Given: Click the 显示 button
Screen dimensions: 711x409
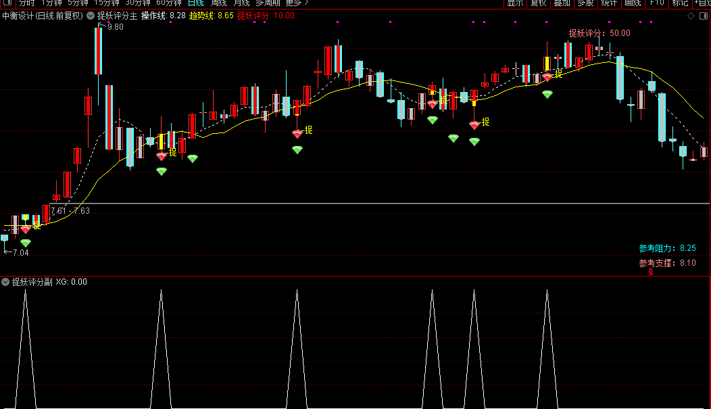Looking at the screenshot, I should 515,3.
